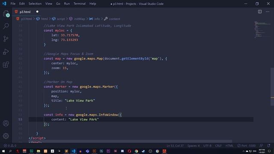Click Live Server Port : 5500 status

click(247, 145)
